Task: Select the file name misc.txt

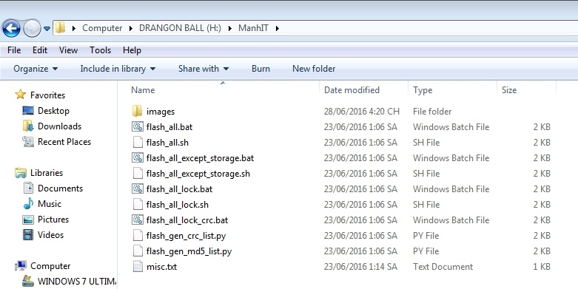Action: click(x=161, y=267)
